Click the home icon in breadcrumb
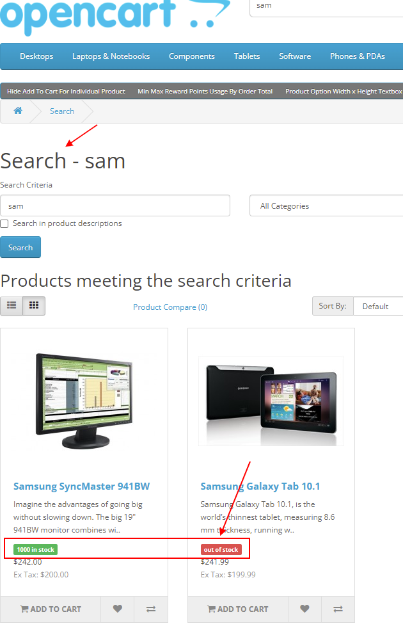This screenshot has width=403, height=635. [18, 111]
